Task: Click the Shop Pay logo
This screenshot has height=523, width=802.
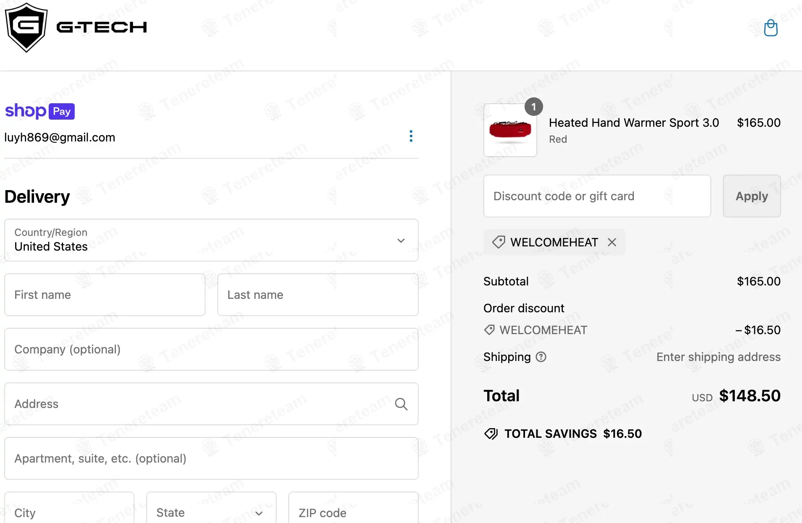Action: pyautogui.click(x=40, y=111)
